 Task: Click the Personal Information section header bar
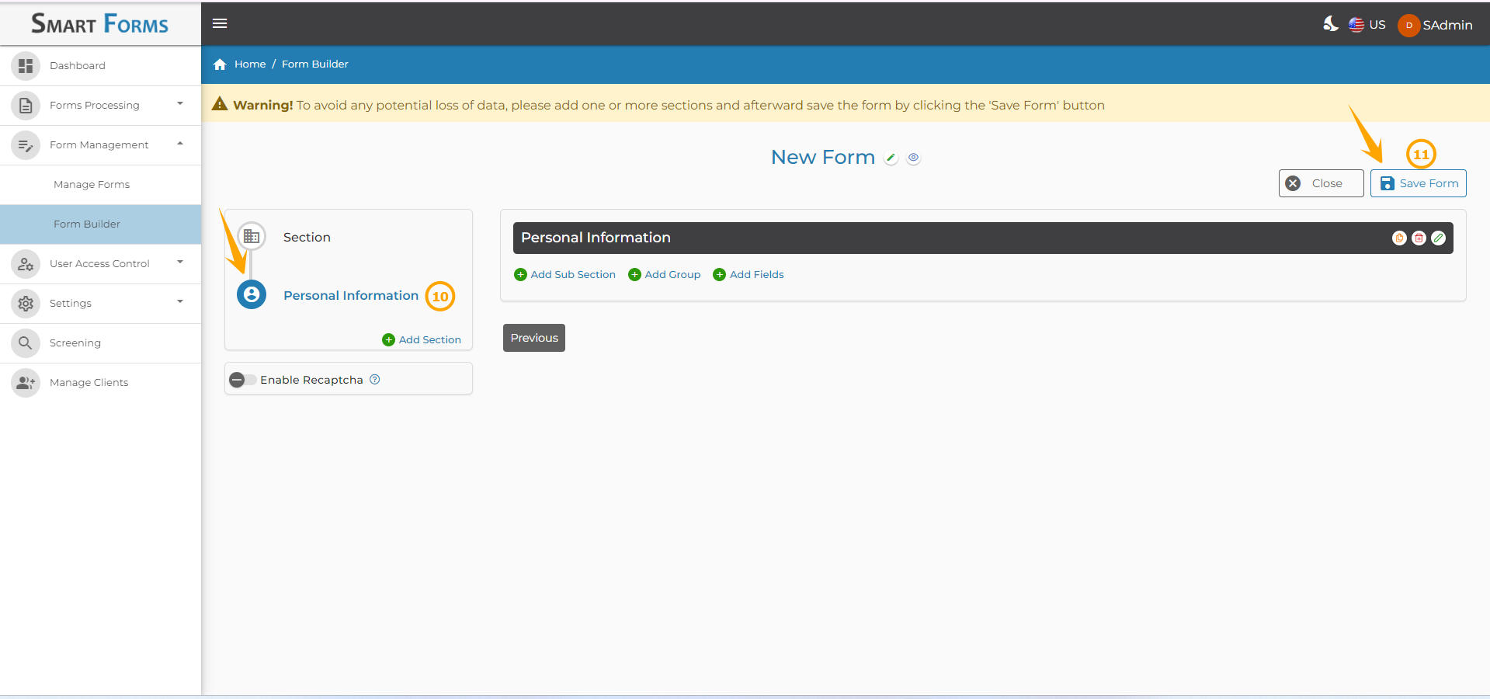983,238
